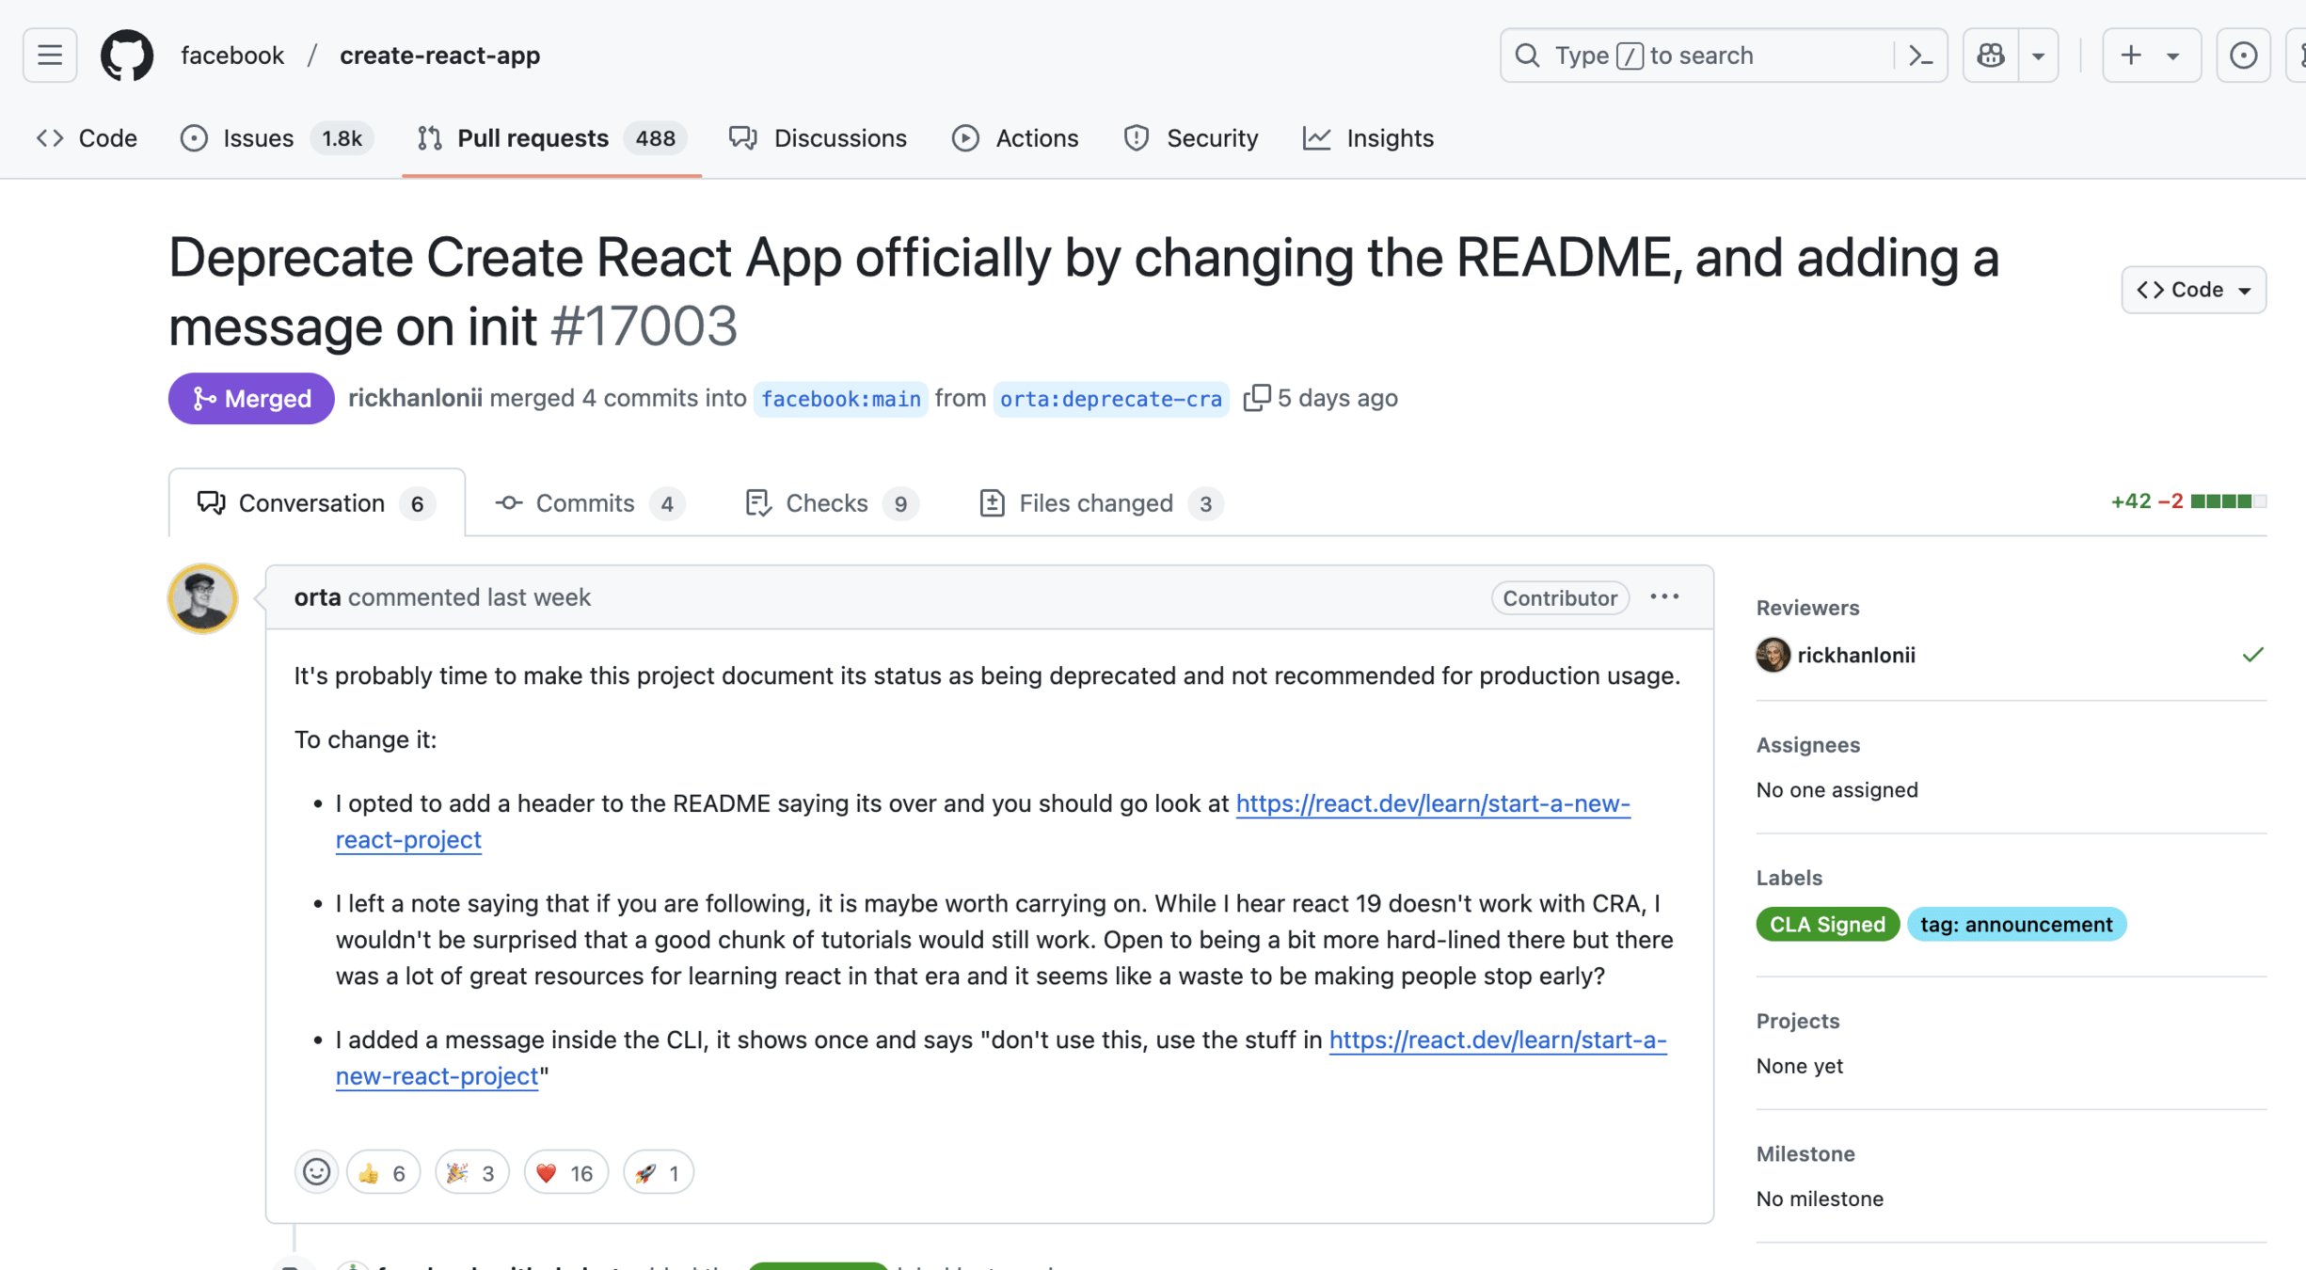This screenshot has width=2306, height=1270.
Task: Expand the Code dropdown button
Action: point(2193,290)
